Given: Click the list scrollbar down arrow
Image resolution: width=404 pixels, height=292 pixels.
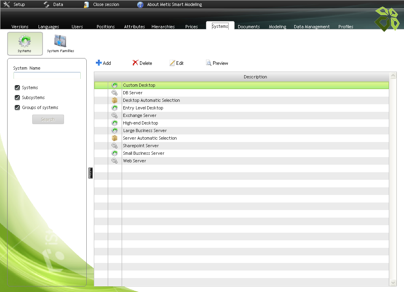Looking at the screenshot, I should pos(393,282).
